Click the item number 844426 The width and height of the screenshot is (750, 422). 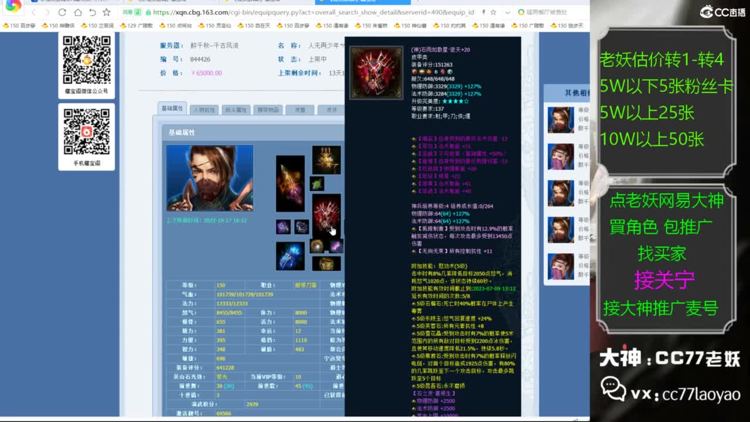200,59
